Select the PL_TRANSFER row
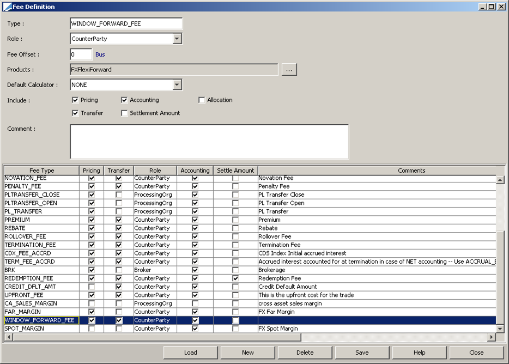509x364 pixels. (x=250, y=211)
